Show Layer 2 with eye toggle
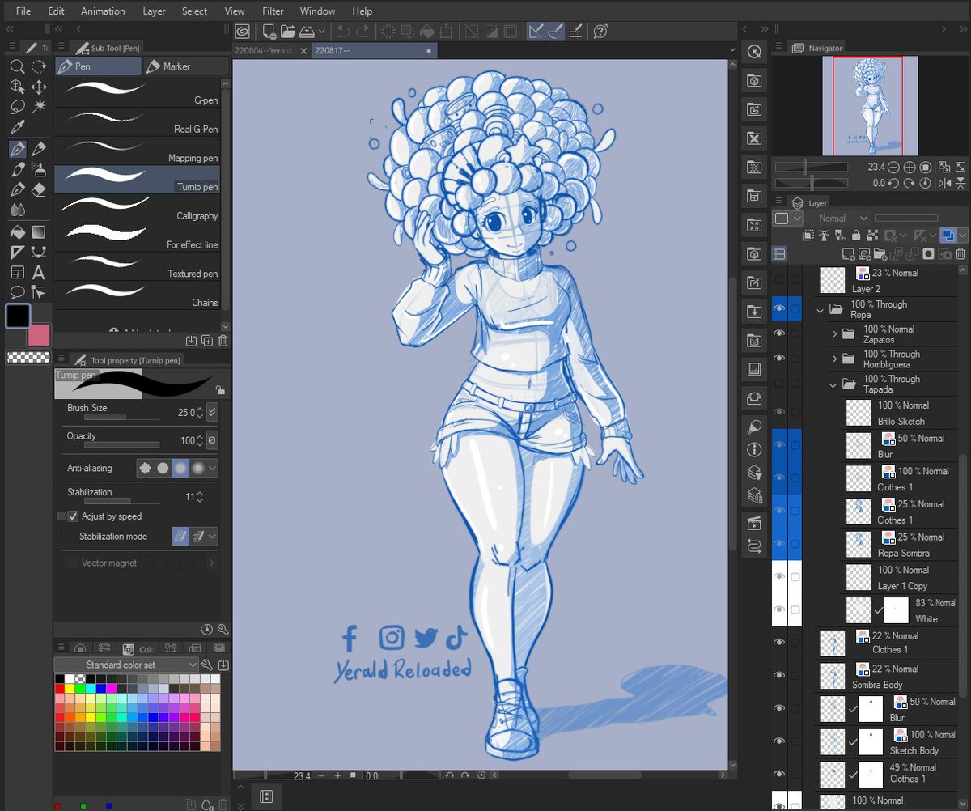 (779, 279)
